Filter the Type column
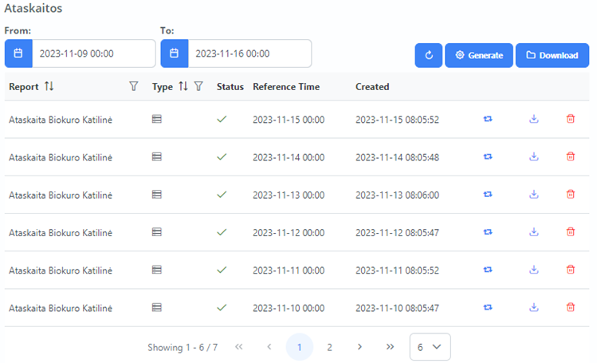Image resolution: width=597 pixels, height=363 pixels. tap(198, 86)
